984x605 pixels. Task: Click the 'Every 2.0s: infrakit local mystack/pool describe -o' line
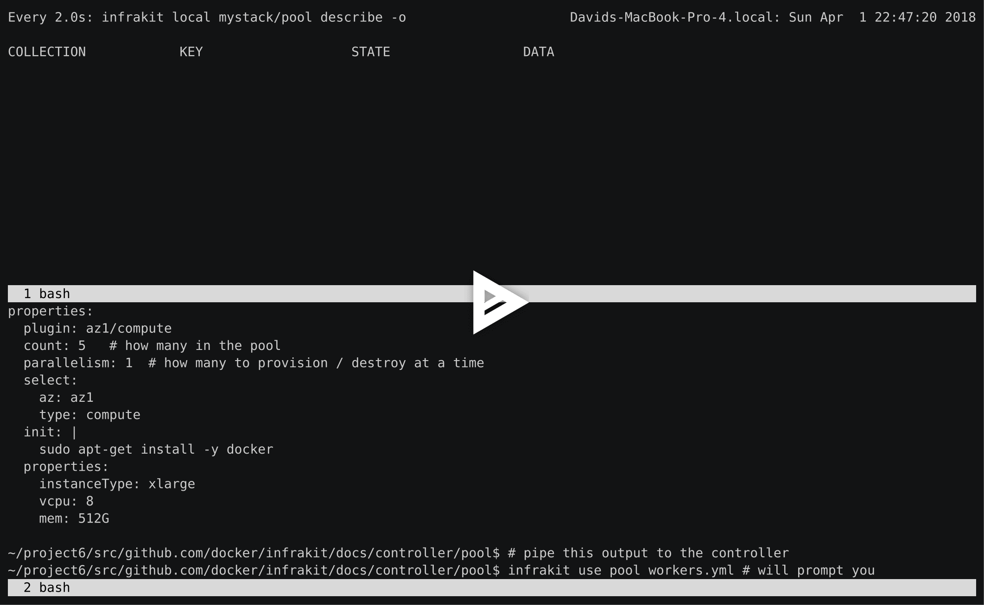[207, 18]
